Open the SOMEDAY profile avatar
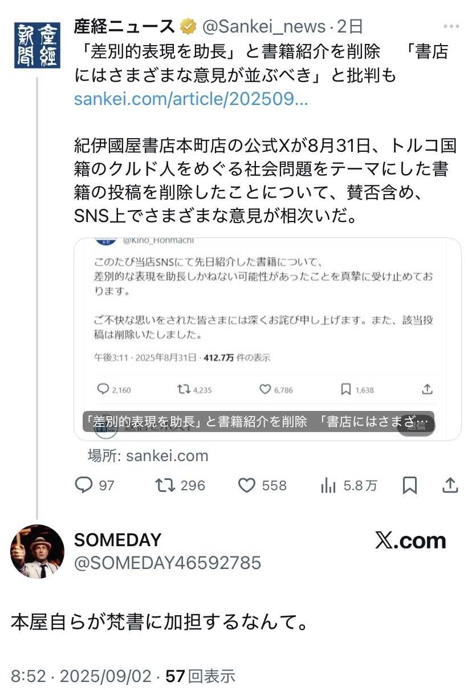This screenshot has height=690, width=472. pos(37,551)
